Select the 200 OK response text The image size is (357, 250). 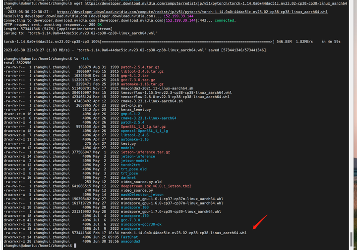tap(95, 25)
